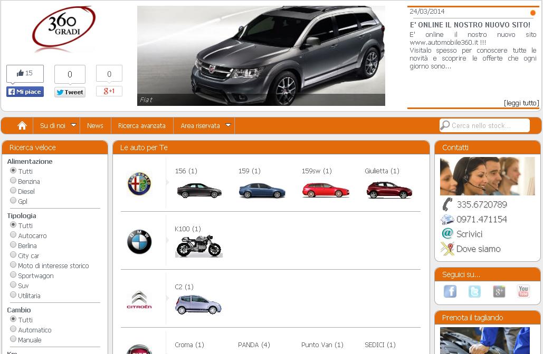
Task: View the Citroën C2 car image
Action: pyautogui.click(x=198, y=304)
